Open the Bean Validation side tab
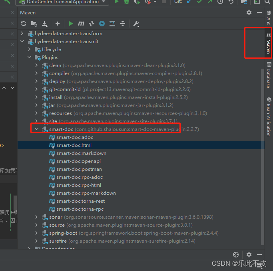The width and height of the screenshot is (273, 271). (269, 117)
